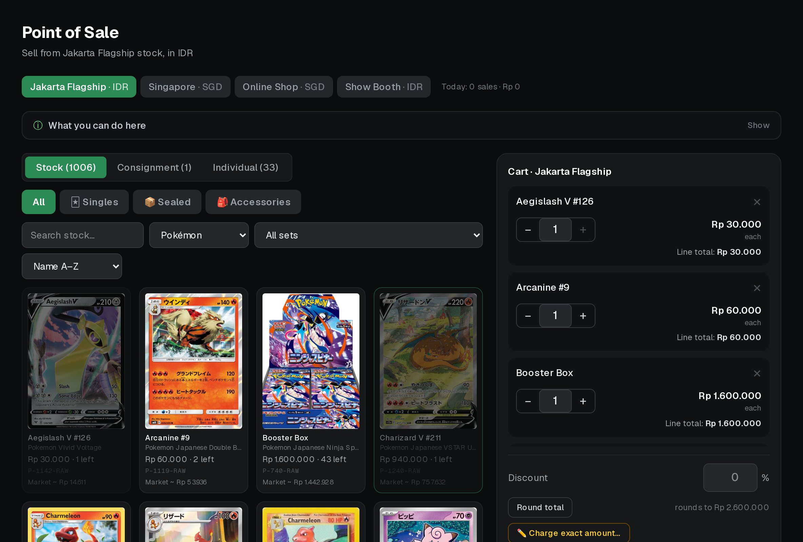Edit Aegislash V #126 quantity field
The width and height of the screenshot is (803, 542).
[x=555, y=230]
